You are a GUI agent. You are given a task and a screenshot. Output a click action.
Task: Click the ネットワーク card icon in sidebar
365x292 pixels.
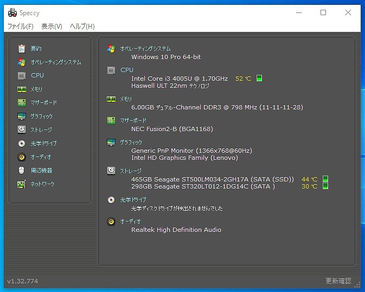click(22, 184)
